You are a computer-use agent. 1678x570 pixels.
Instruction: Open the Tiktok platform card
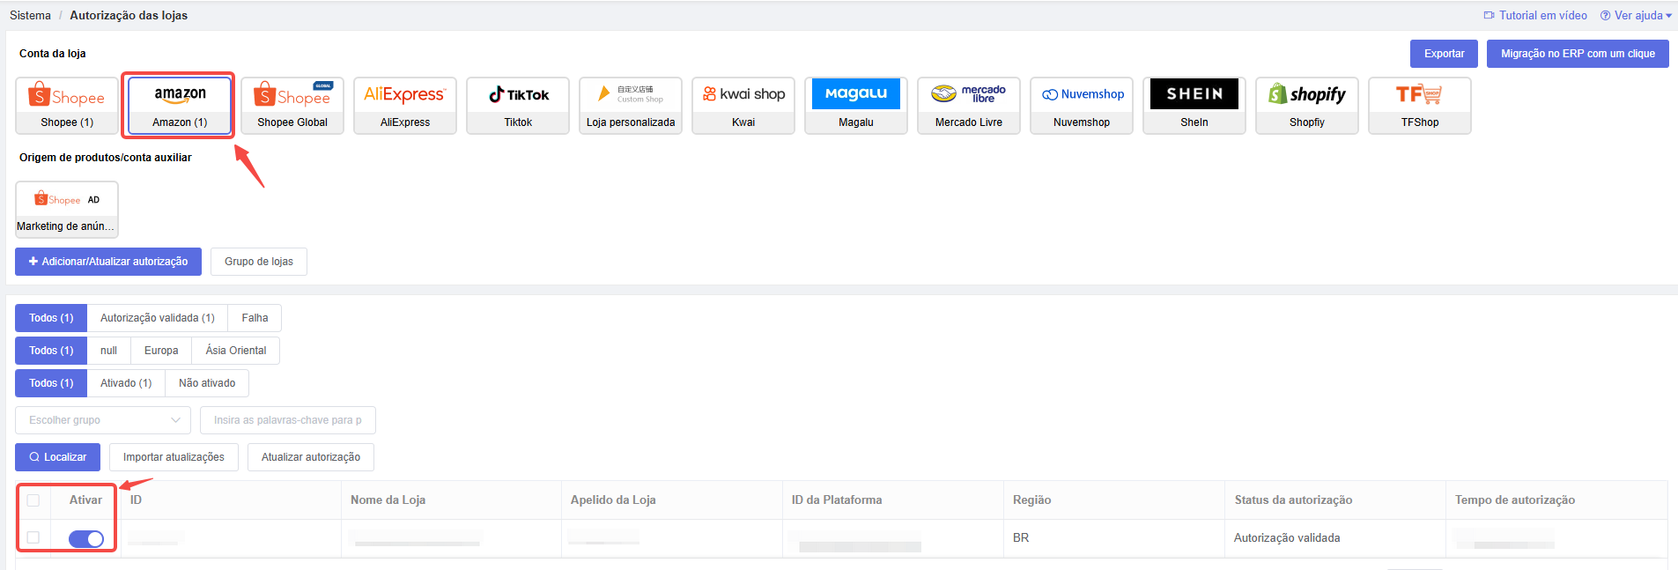pos(518,106)
